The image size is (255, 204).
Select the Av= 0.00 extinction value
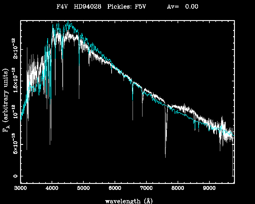pyautogui.click(x=182, y=7)
